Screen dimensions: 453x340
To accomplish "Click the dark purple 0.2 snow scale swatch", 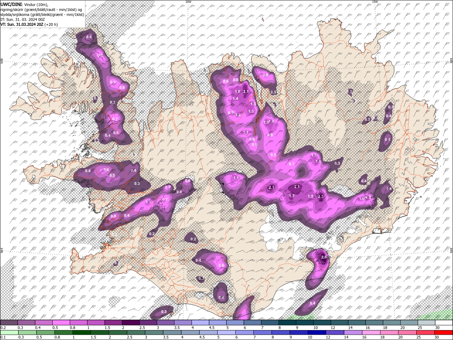I will tap(9, 323).
